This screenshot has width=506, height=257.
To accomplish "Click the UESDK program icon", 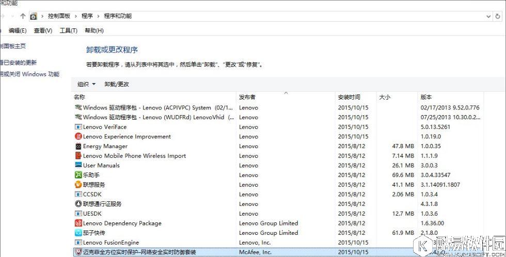I will coord(78,214).
